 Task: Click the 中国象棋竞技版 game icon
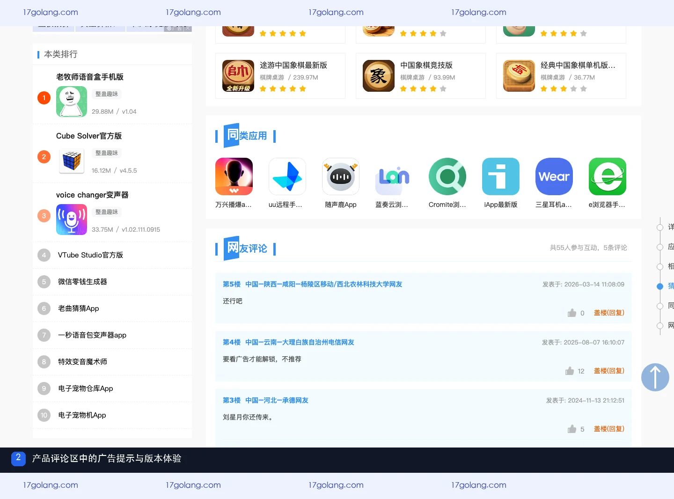(379, 76)
